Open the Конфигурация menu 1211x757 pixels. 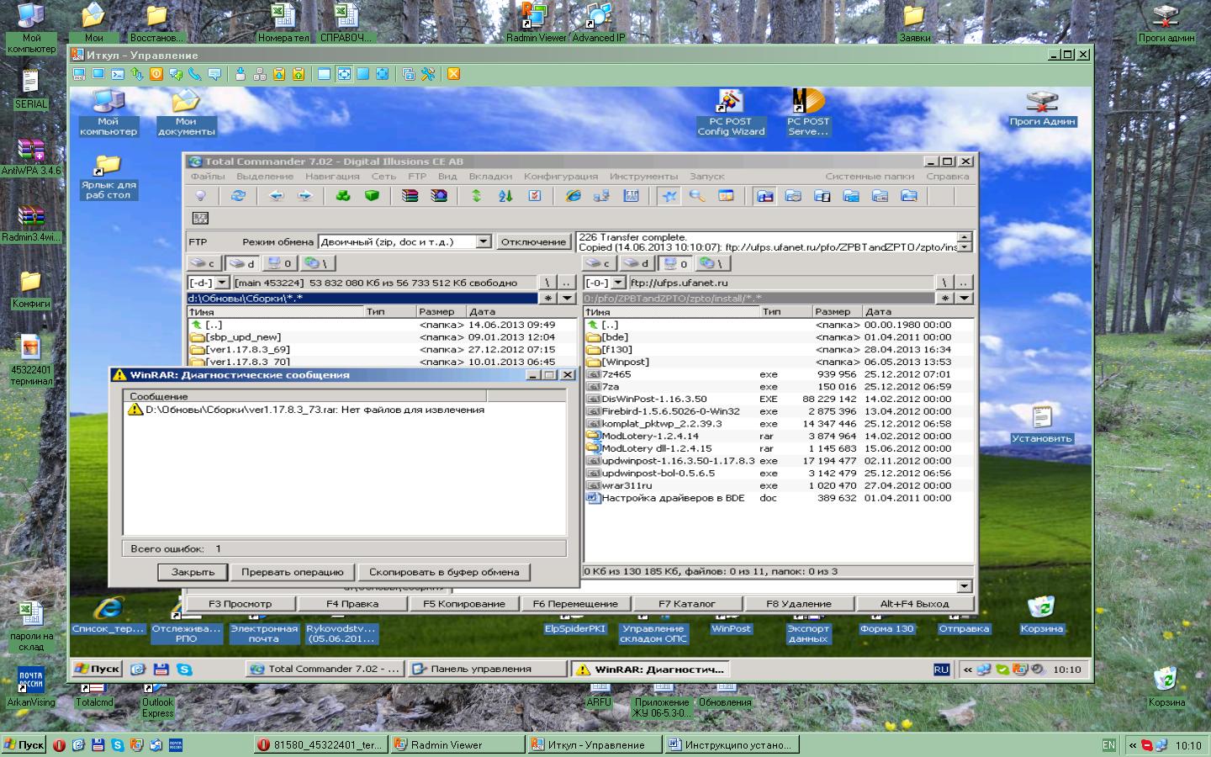pyautogui.click(x=560, y=177)
